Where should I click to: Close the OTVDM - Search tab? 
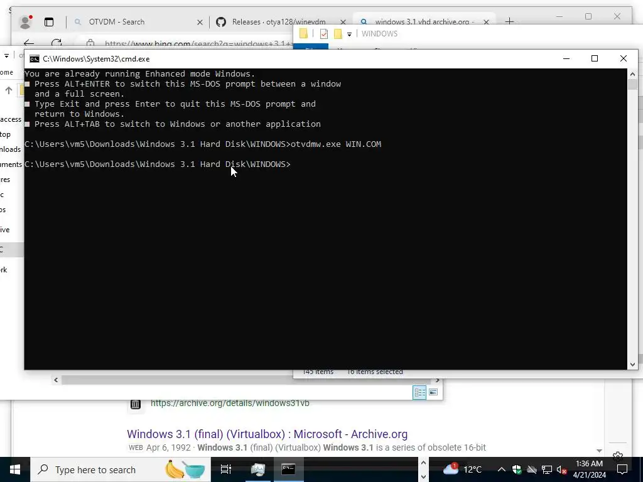coord(200,22)
